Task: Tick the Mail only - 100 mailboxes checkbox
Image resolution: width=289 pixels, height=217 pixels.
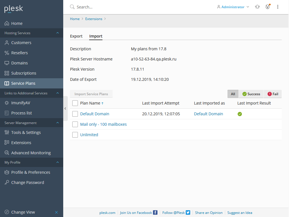Action: tap(75, 124)
